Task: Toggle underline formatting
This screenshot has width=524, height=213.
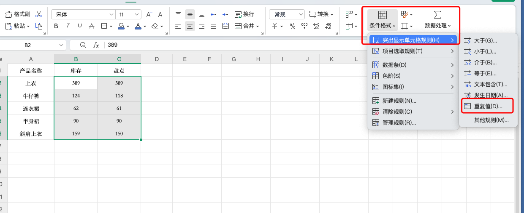Action: click(x=80, y=26)
